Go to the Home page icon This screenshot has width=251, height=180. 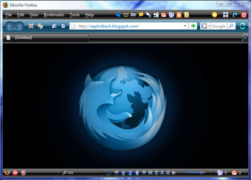click(x=54, y=26)
